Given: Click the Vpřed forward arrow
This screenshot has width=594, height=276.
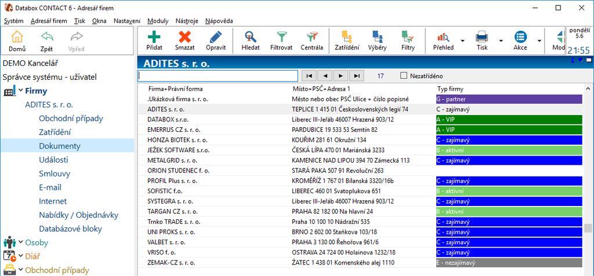Looking at the screenshot, I should (x=77, y=37).
